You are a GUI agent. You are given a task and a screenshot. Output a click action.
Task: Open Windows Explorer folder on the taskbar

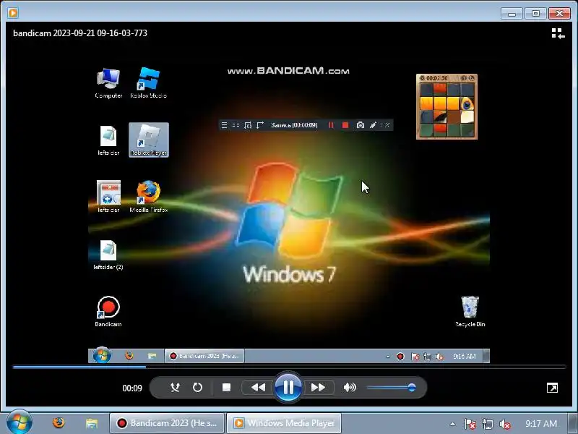(x=92, y=423)
